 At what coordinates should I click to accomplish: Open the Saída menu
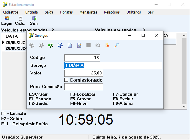coord(49,12)
